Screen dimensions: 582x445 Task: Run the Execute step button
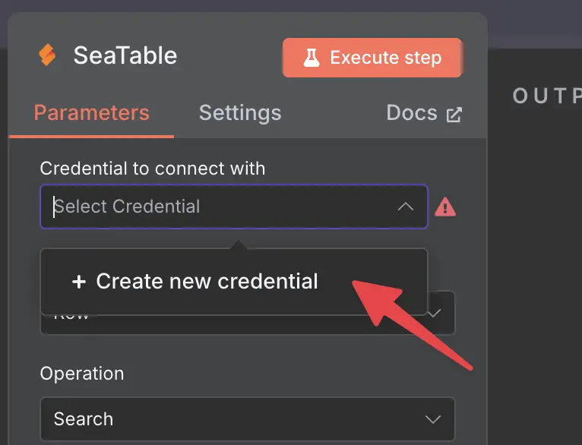point(372,58)
